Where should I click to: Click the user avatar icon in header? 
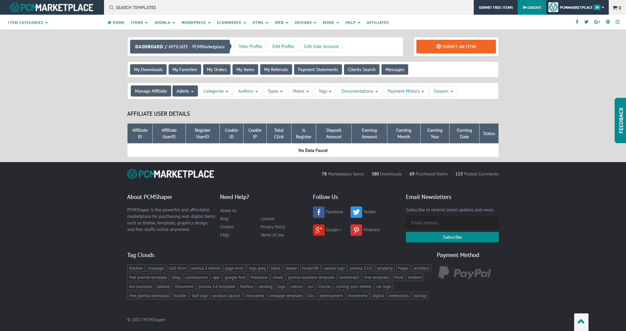coord(553,7)
